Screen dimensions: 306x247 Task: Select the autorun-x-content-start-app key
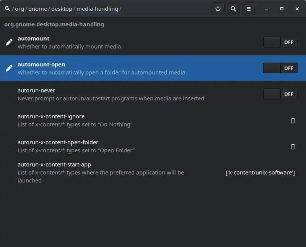coord(153,173)
